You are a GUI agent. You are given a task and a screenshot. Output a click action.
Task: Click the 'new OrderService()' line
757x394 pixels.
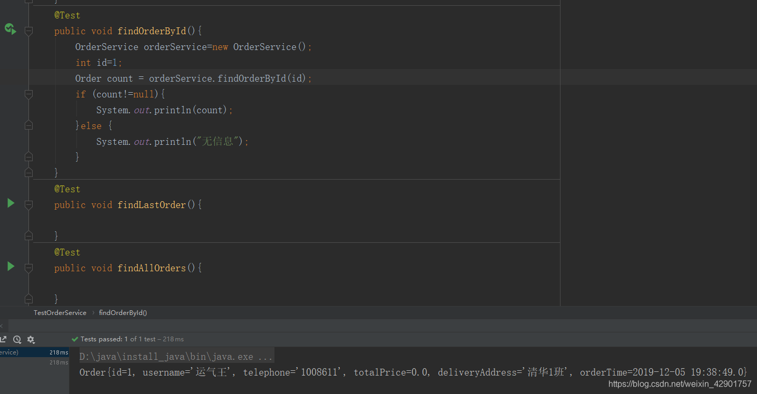[x=194, y=47]
